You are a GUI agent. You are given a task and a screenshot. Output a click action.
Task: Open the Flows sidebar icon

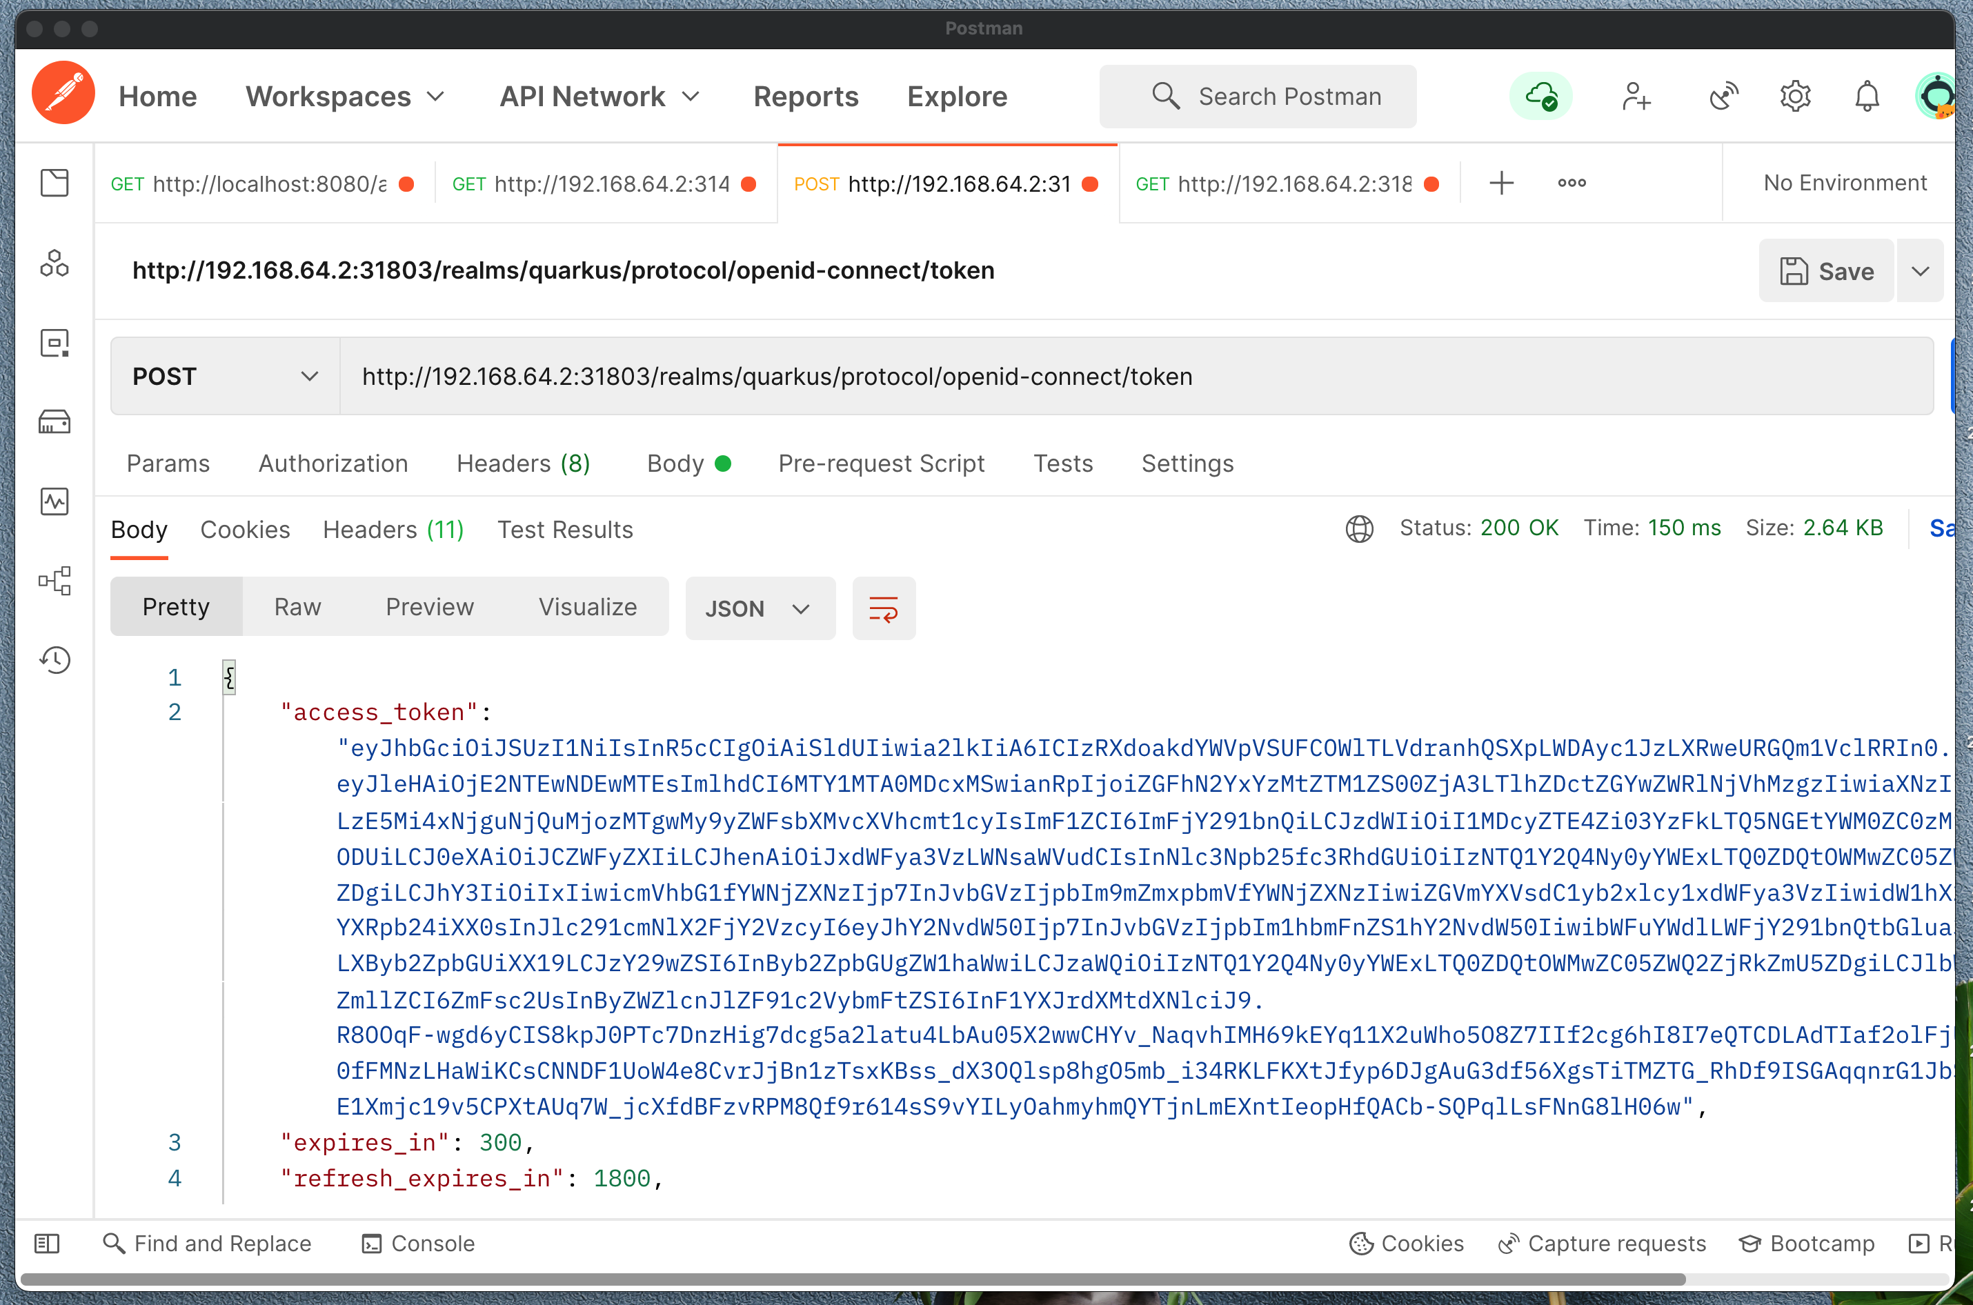[54, 580]
